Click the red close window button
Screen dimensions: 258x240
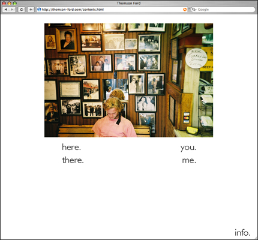click(x=4, y=3)
